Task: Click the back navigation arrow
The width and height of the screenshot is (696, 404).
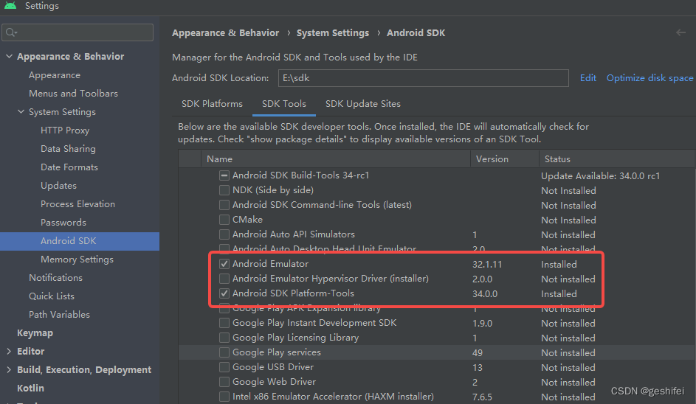Action: (x=681, y=32)
